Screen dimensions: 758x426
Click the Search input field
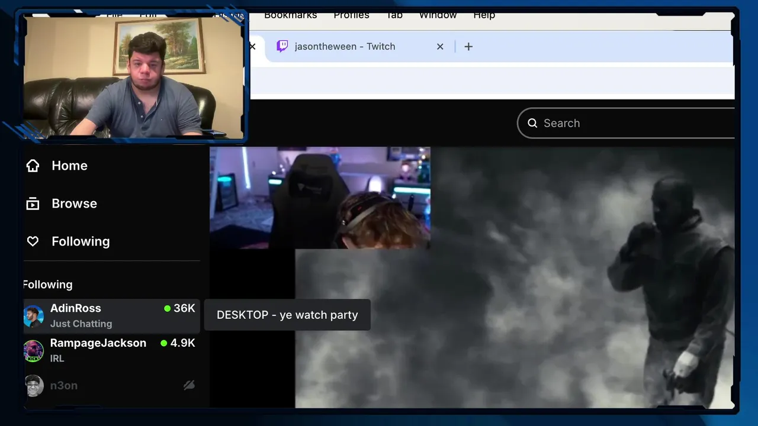626,123
